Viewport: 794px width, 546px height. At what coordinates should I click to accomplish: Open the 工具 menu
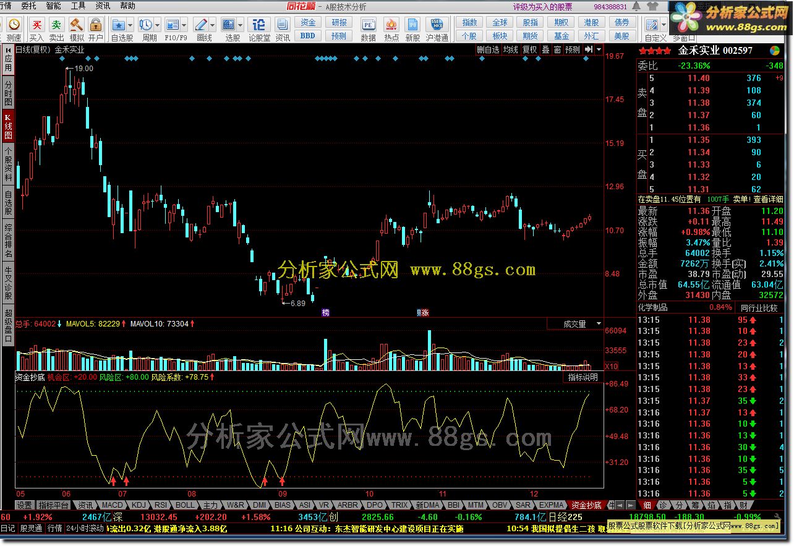[x=79, y=6]
